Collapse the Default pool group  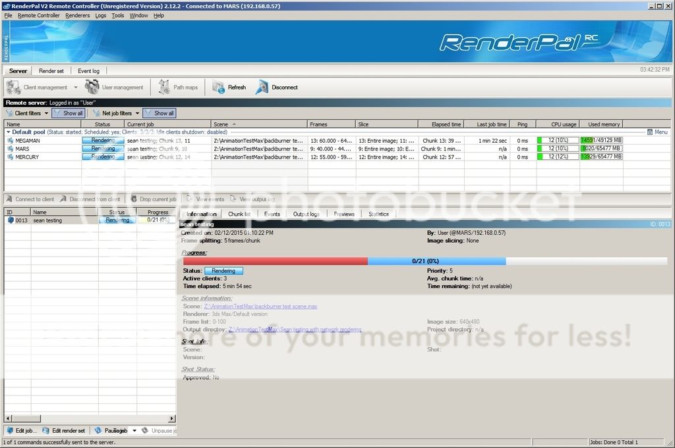[x=8, y=132]
